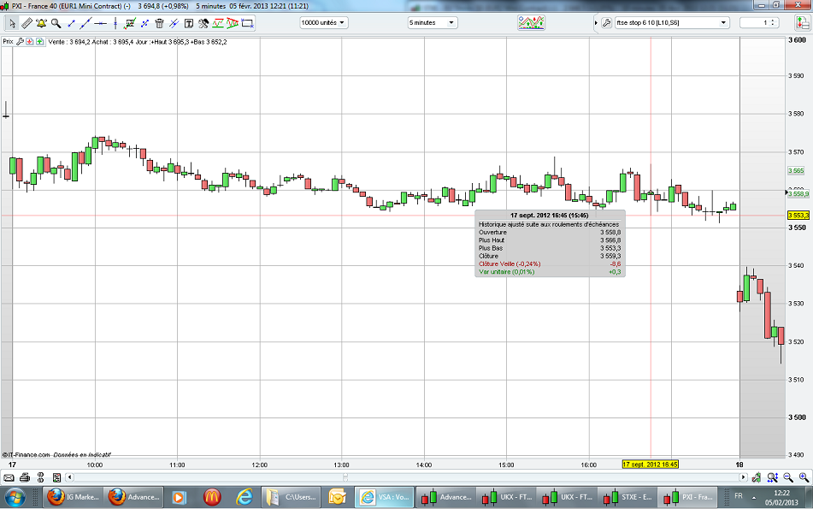Select the triangle pattern drawing tool
Image resolution: width=813 pixels, height=509 pixels.
pos(233,23)
